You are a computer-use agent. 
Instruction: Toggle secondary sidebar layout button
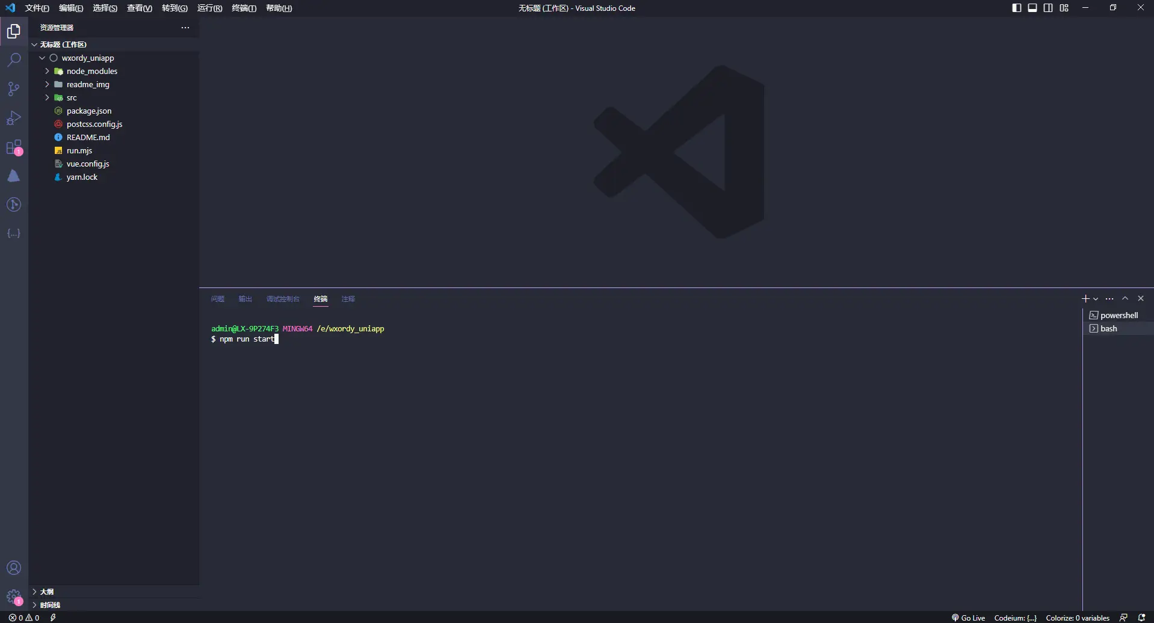[1048, 8]
